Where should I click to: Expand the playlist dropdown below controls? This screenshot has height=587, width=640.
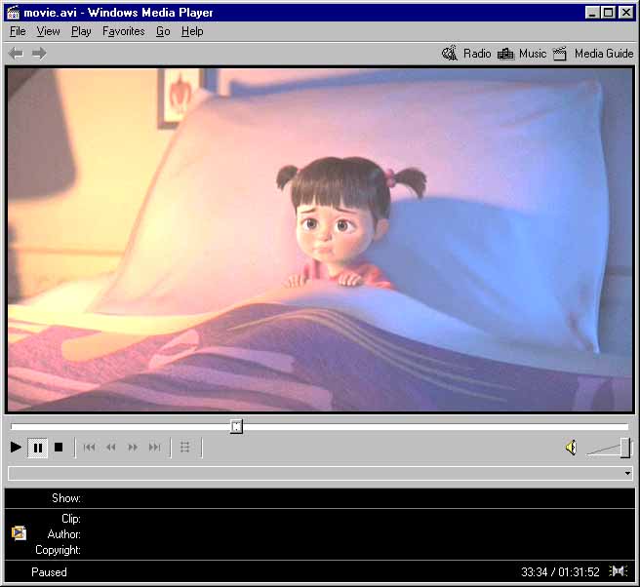(626, 473)
